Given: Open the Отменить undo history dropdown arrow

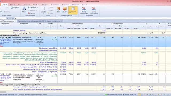Looking at the screenshot, I should [38, 8].
